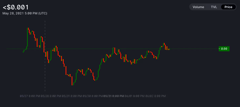
Task: Switch chart to Volume view
Action: (x=198, y=7)
